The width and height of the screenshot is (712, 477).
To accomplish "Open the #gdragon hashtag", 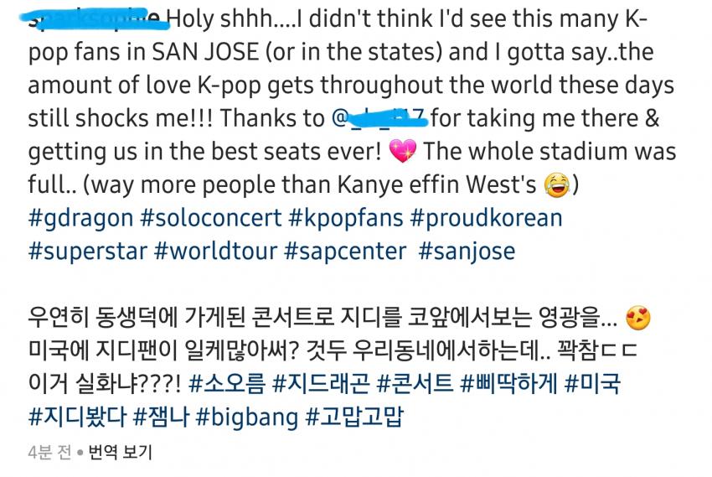I will tap(80, 219).
